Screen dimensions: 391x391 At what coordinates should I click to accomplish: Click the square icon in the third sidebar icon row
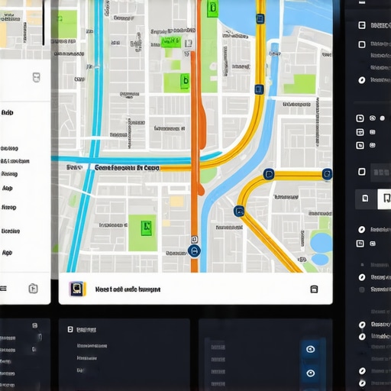(x=360, y=145)
